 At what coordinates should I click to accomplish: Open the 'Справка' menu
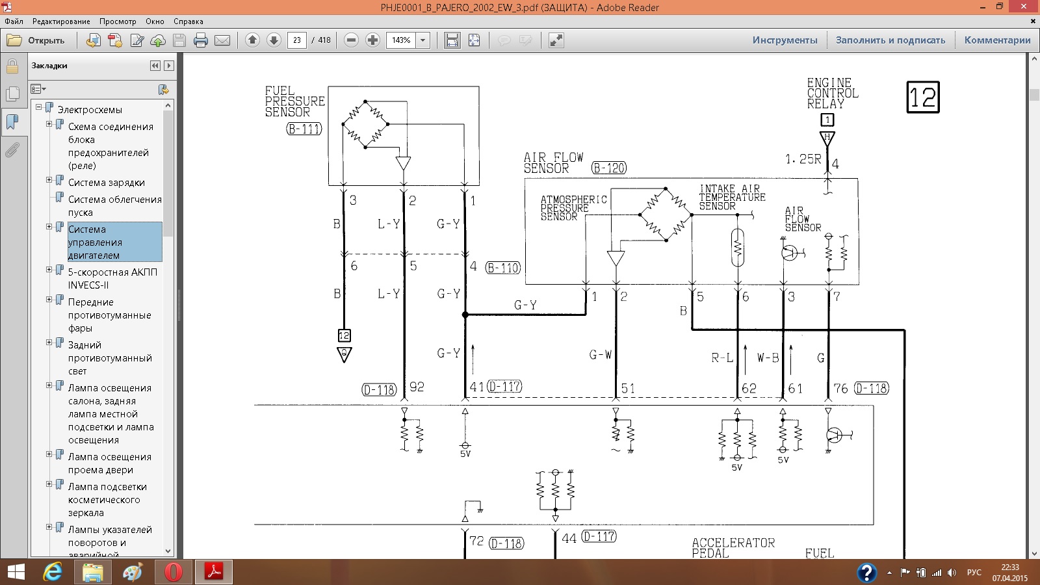click(x=188, y=21)
